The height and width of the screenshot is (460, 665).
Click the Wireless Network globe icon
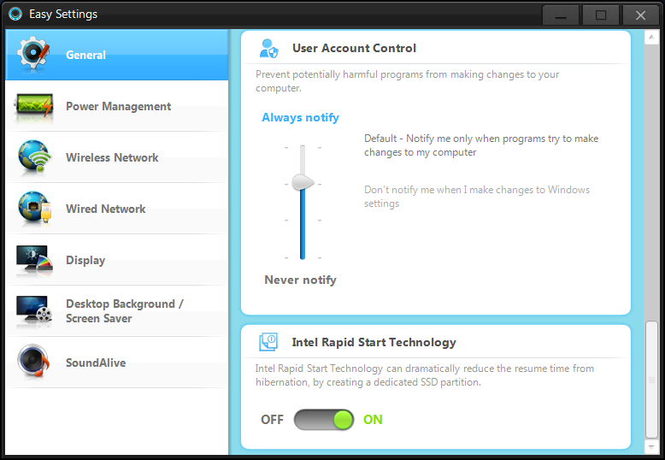34,157
